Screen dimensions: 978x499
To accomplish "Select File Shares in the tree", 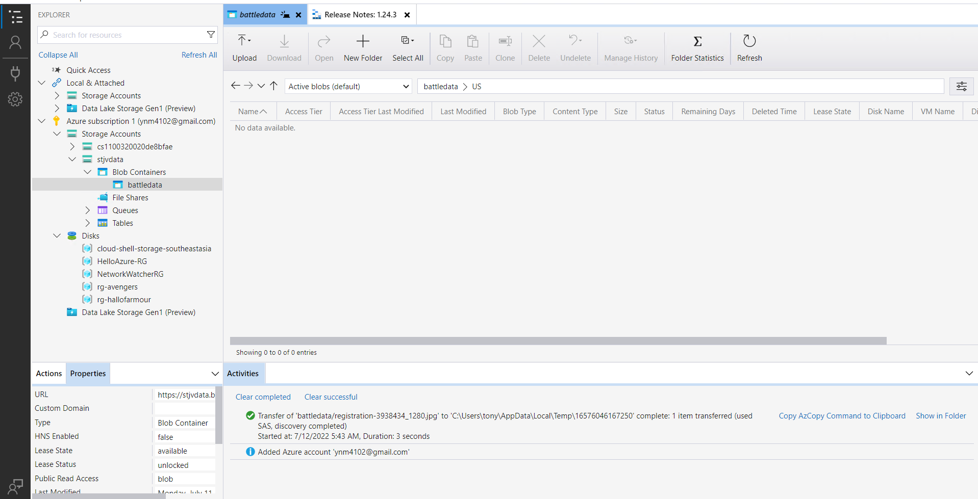I will 130,197.
